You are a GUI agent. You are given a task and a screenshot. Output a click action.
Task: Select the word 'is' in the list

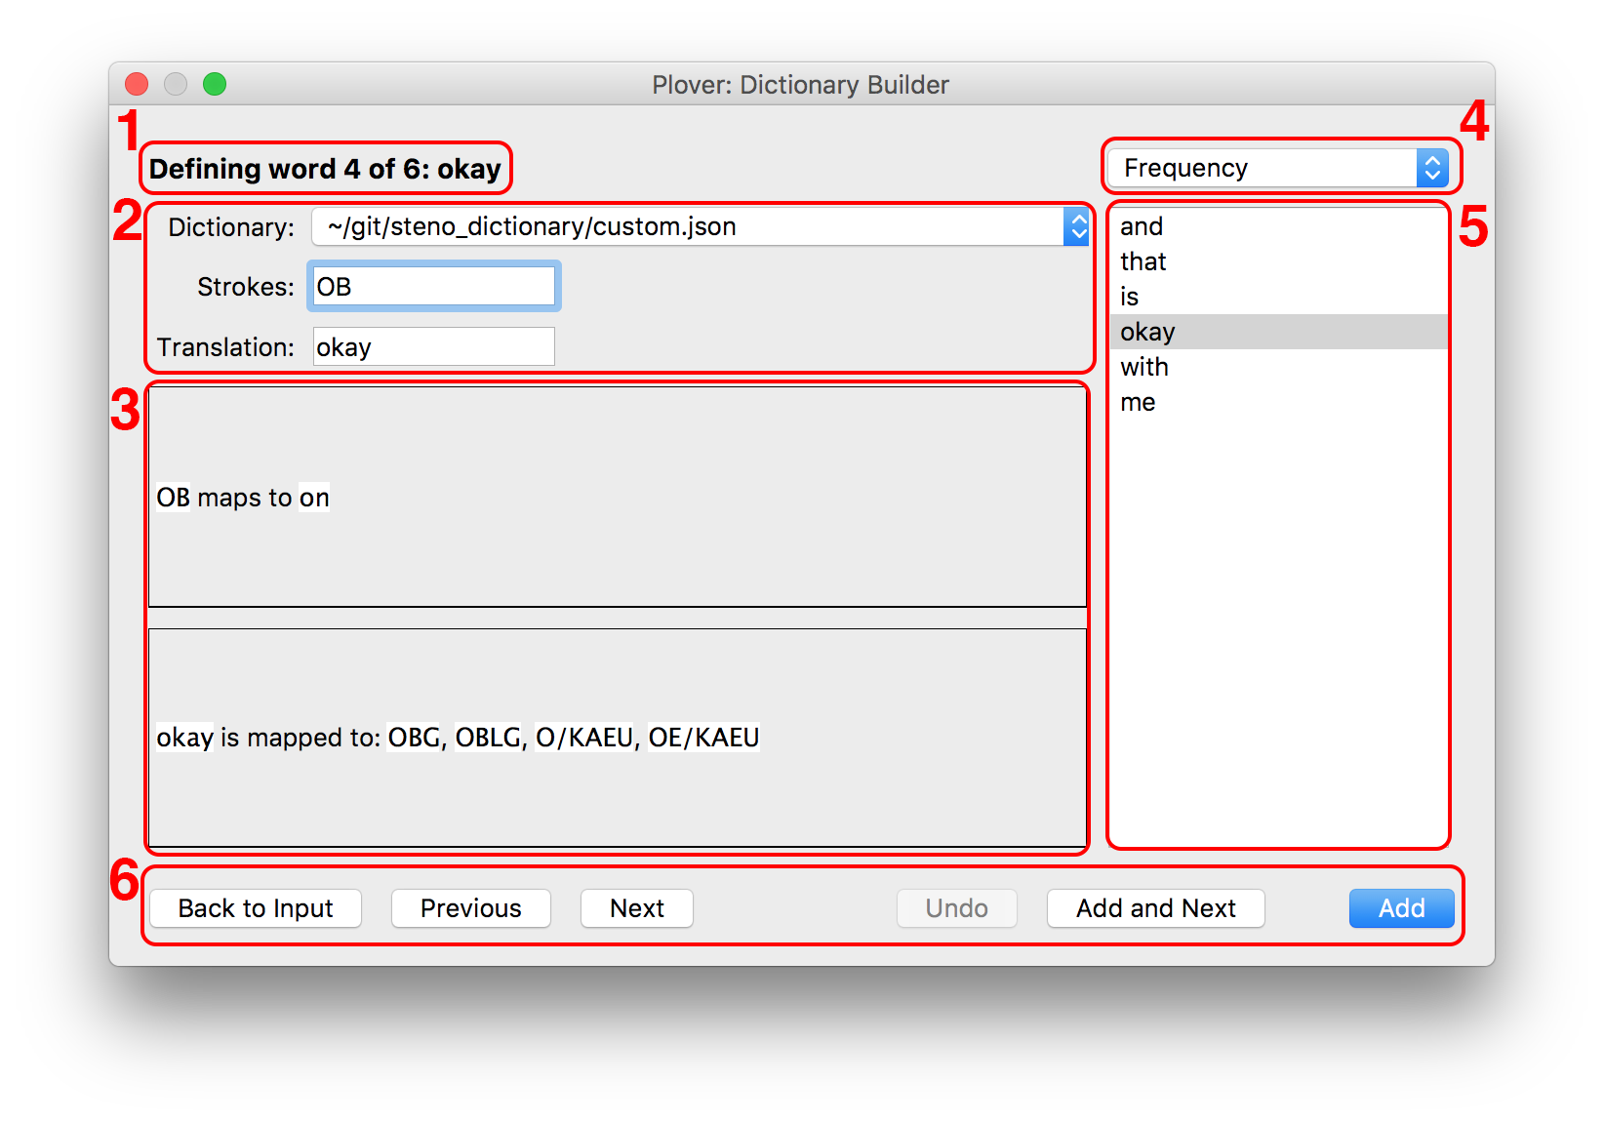[x=1129, y=297]
